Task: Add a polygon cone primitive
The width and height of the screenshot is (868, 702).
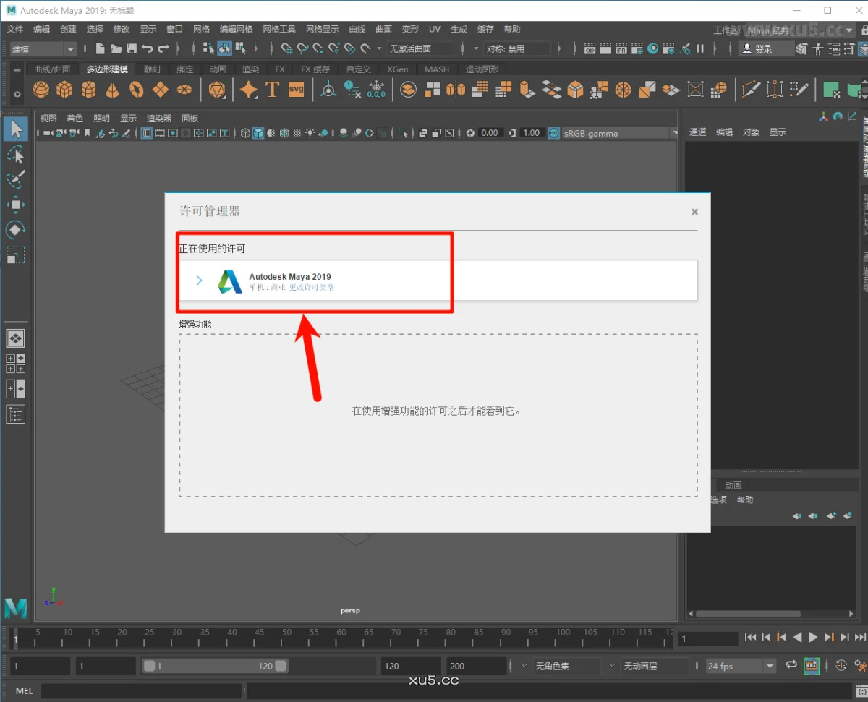Action: 112,90
